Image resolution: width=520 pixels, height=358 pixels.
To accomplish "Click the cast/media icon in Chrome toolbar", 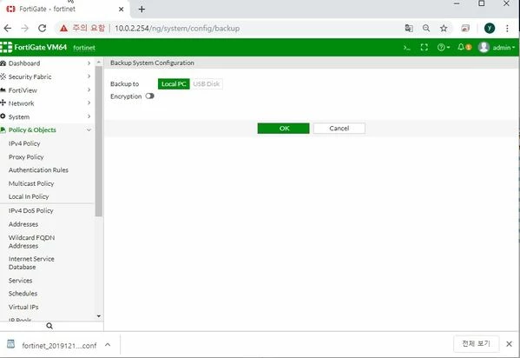I will (x=465, y=28).
